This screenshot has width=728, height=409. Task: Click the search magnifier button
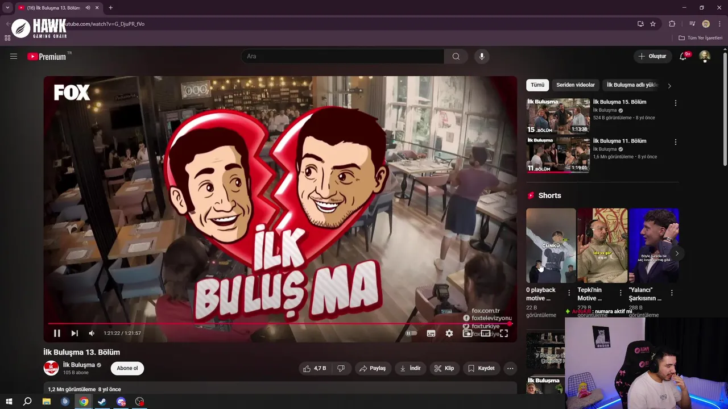click(x=456, y=56)
